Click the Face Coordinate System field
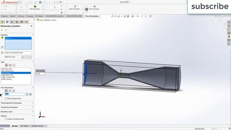 coord(18,53)
